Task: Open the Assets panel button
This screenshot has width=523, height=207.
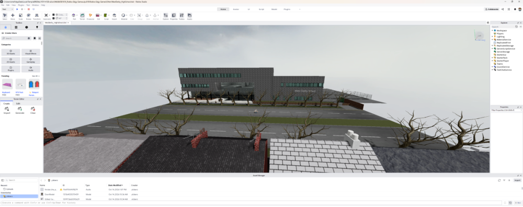Action: point(189,16)
